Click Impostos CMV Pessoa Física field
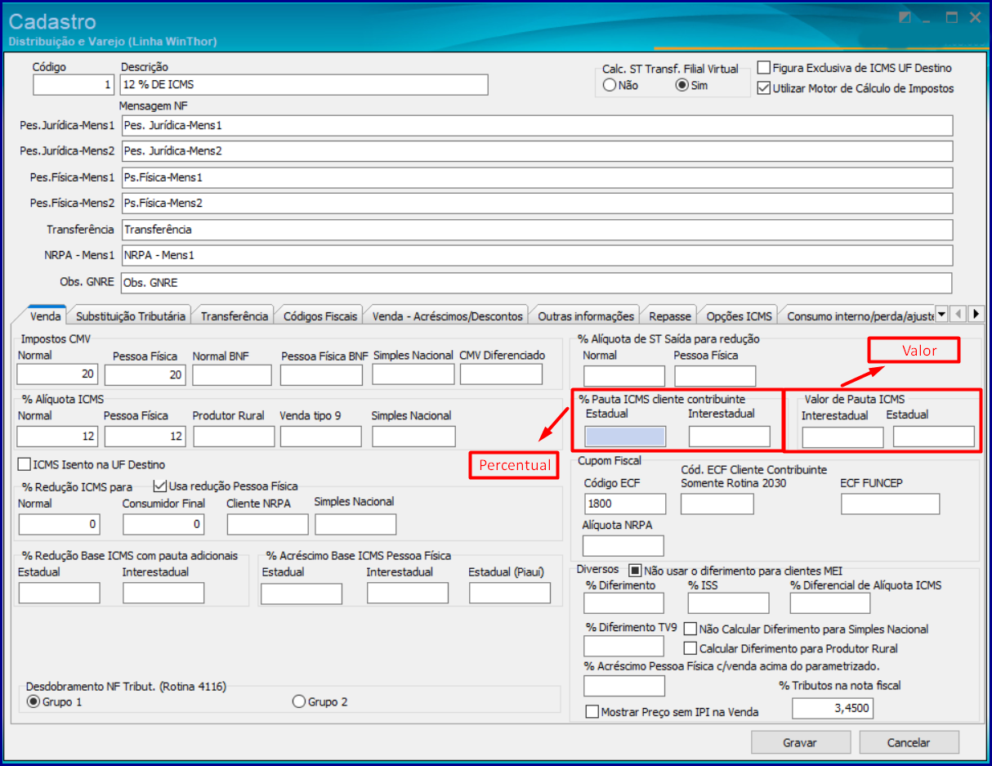The width and height of the screenshot is (992, 766). pos(145,374)
